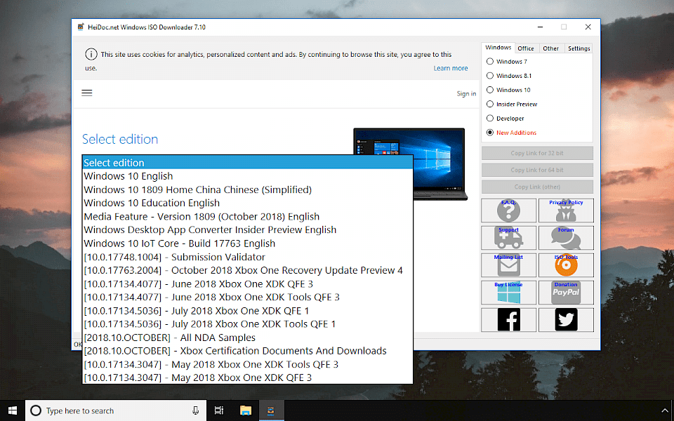
Task: Click the HeiDoc app icon in title bar
Action: click(x=80, y=27)
